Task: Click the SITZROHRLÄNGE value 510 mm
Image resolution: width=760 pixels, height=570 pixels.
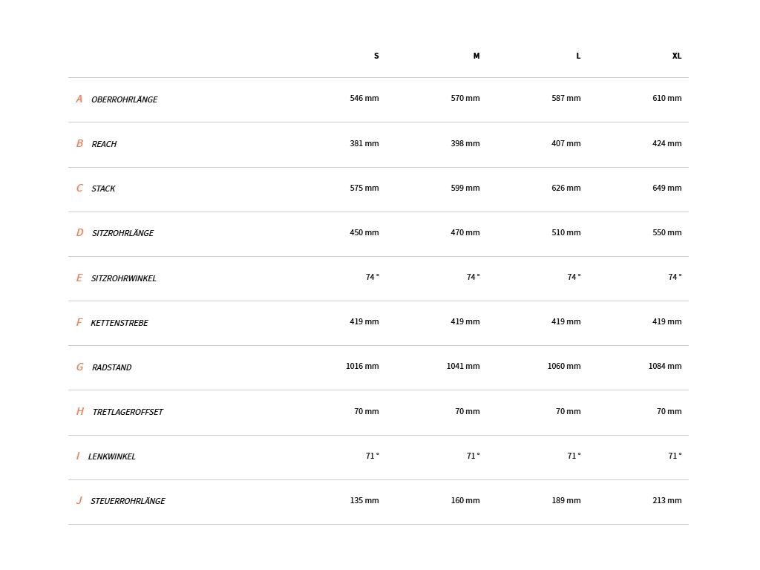Action: (566, 232)
